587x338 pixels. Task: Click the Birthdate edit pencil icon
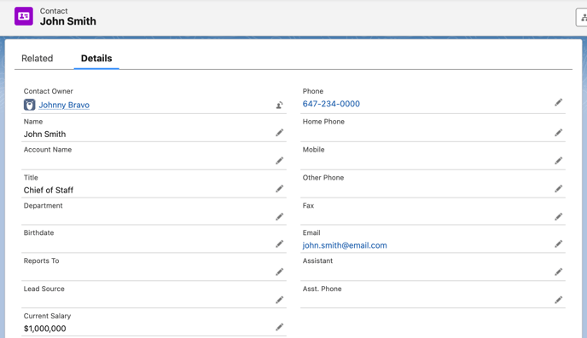coord(279,243)
